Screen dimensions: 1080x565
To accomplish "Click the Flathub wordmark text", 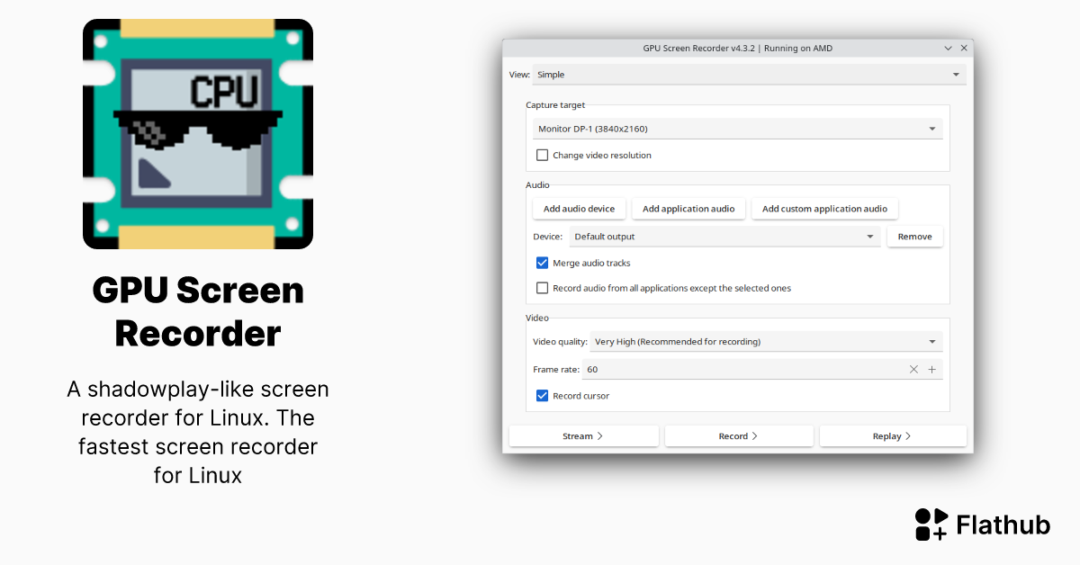I will point(1003,525).
